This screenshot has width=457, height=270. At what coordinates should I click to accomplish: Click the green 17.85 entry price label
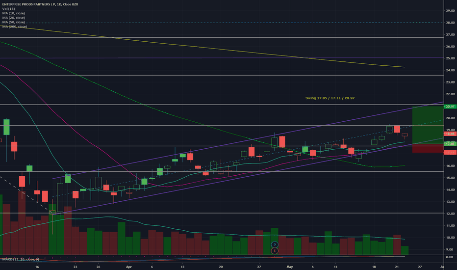(x=450, y=144)
